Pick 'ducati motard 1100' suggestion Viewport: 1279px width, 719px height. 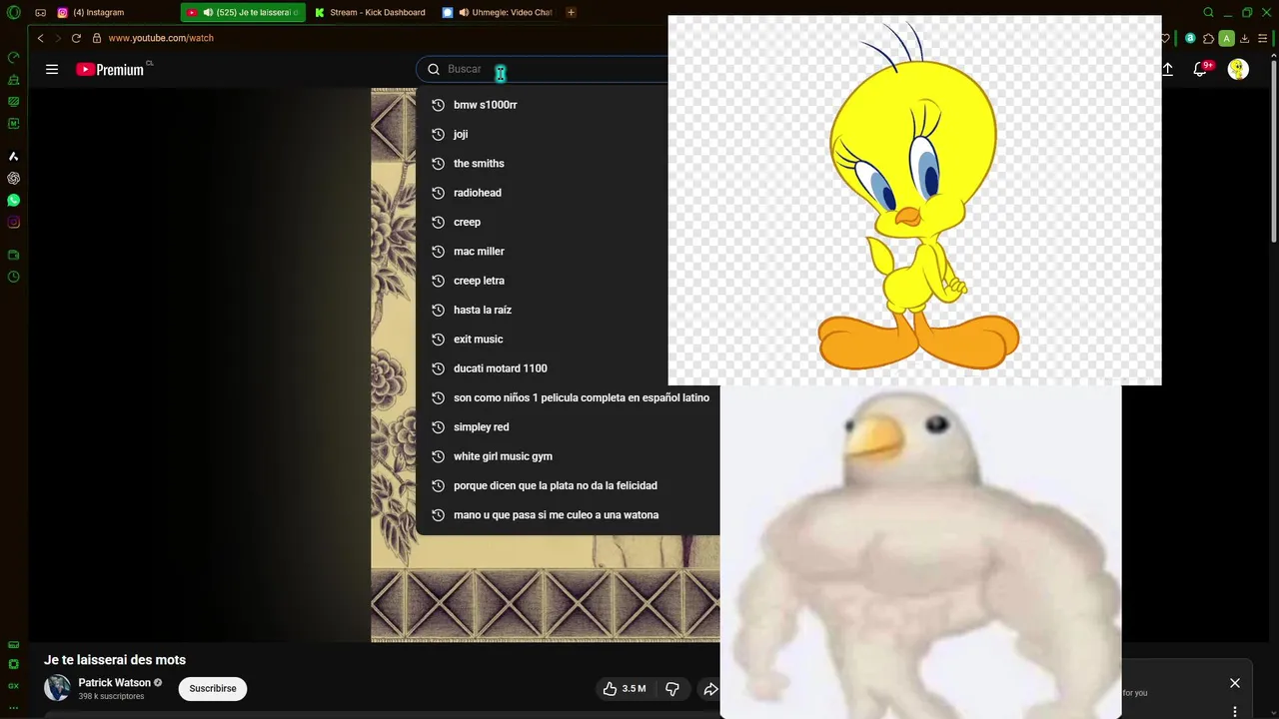point(568,368)
